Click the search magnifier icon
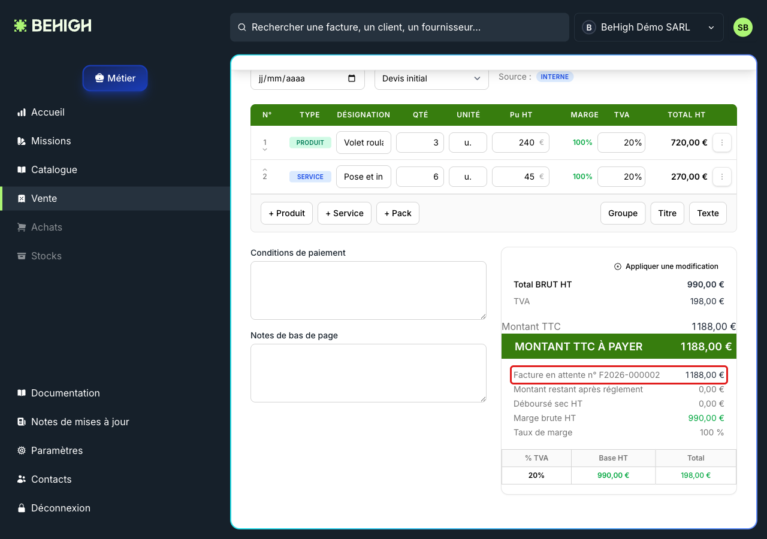This screenshot has height=539, width=767. coord(242,28)
